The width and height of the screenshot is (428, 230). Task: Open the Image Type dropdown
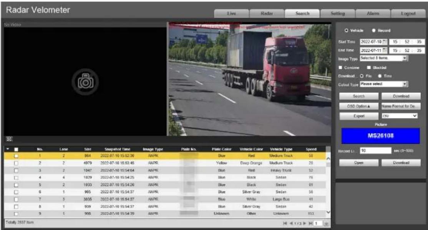pos(384,58)
